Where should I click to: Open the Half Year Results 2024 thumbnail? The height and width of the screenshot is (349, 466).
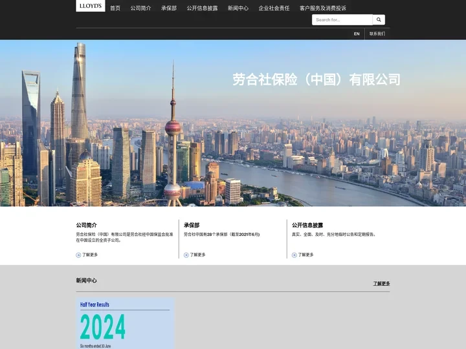pos(125,323)
